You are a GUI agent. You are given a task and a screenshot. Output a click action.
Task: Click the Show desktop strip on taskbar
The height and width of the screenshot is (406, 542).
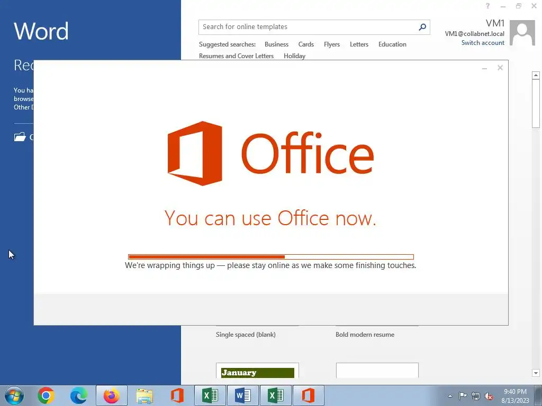click(x=538, y=395)
